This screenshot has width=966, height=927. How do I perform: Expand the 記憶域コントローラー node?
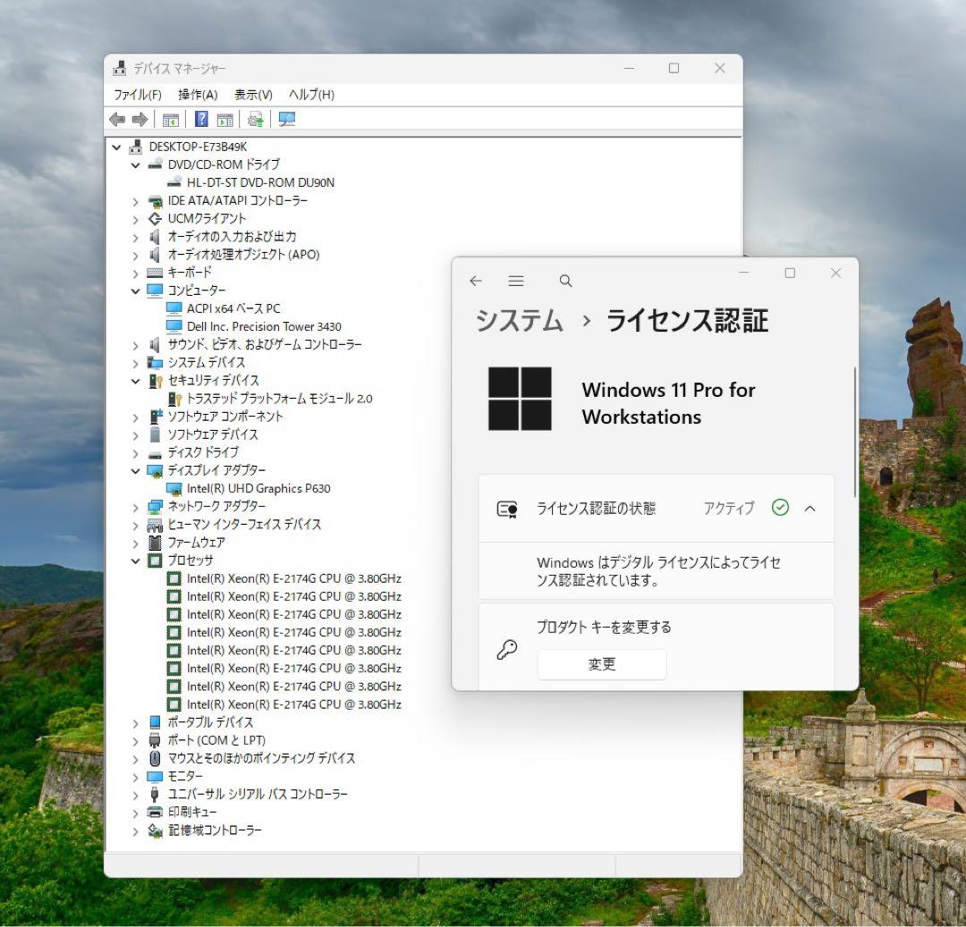[x=136, y=831]
